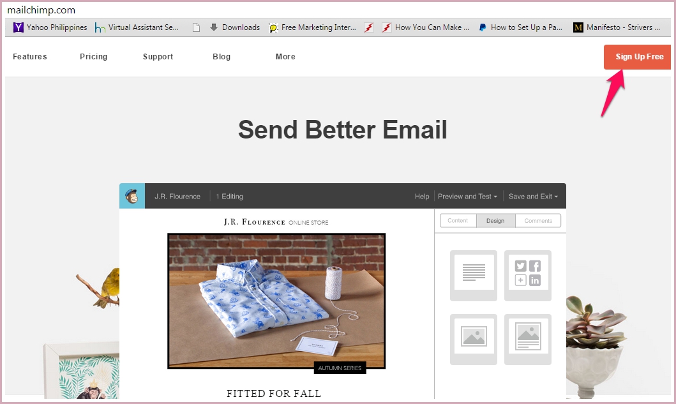The width and height of the screenshot is (676, 404).
Task: Open the blank page bookmark icon
Action: point(196,27)
